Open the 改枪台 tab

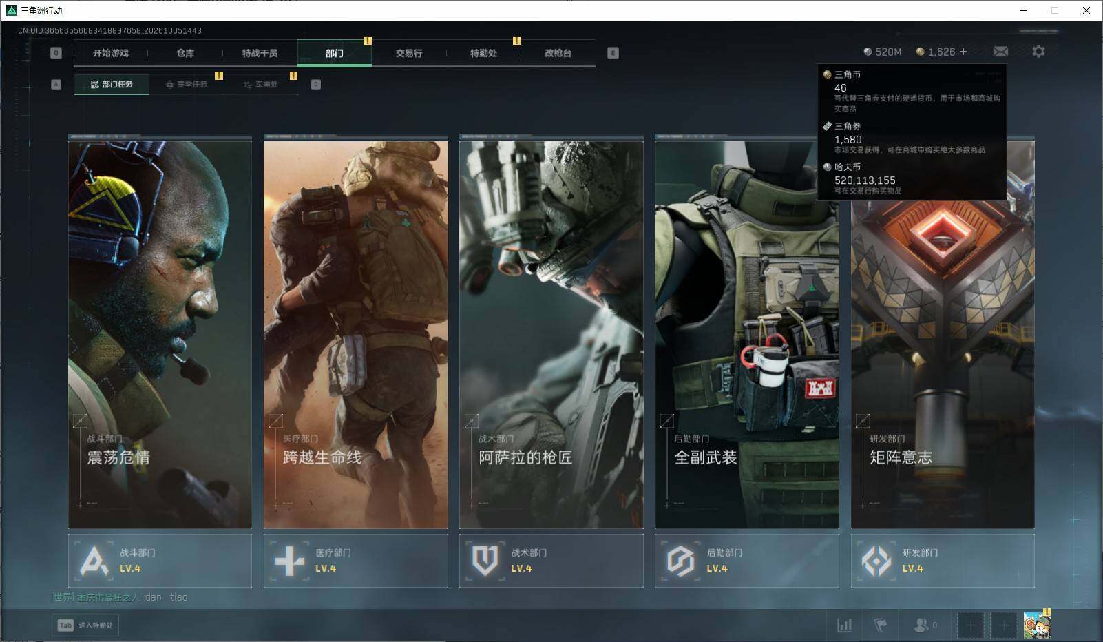[x=558, y=53]
